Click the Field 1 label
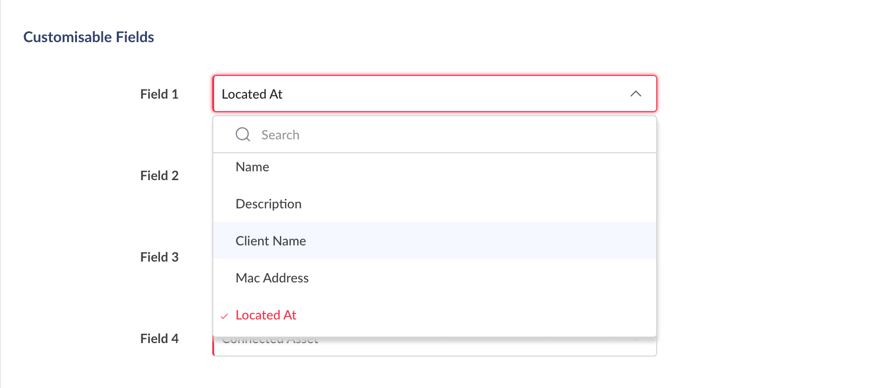Screen dimensions: 888x388 tap(159, 94)
